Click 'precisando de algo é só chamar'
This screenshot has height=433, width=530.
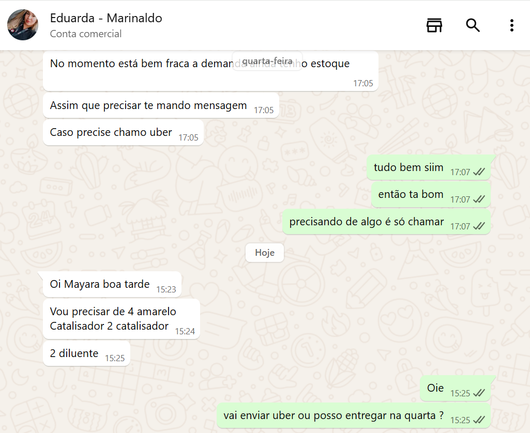[x=386, y=222]
